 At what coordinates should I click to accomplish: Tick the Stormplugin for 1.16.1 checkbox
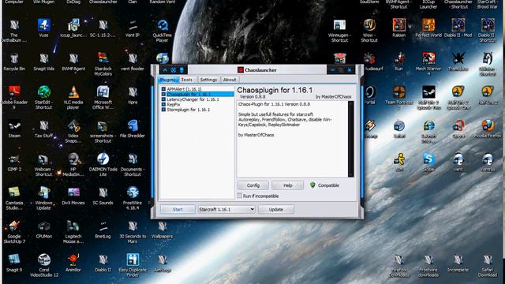(x=163, y=110)
